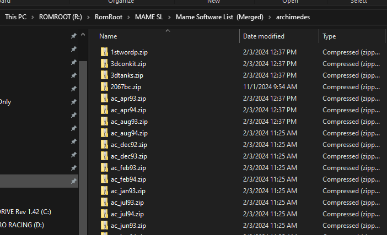Viewport: 387px width, 235px height.
Task: Select the file named ac_aug93.zip
Action: (x=129, y=122)
